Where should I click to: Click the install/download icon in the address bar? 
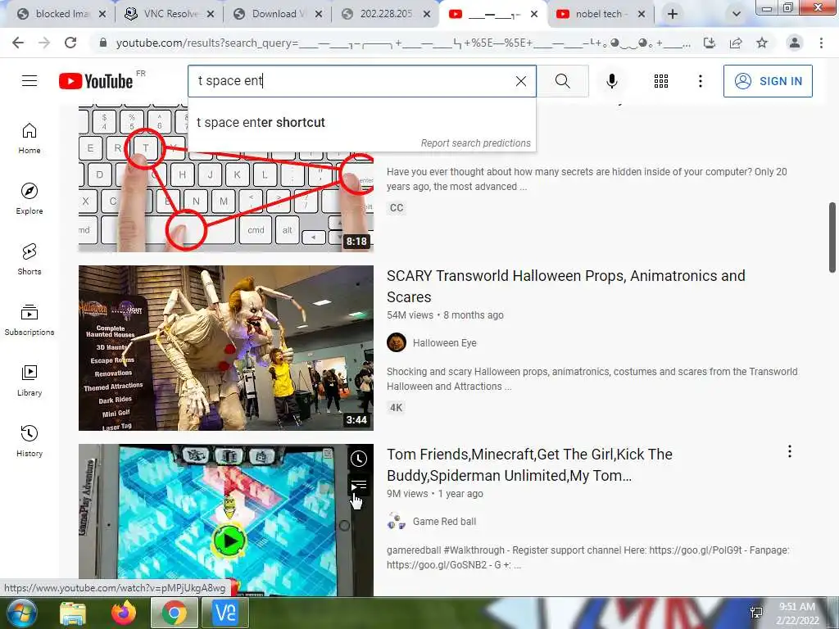tap(710, 43)
